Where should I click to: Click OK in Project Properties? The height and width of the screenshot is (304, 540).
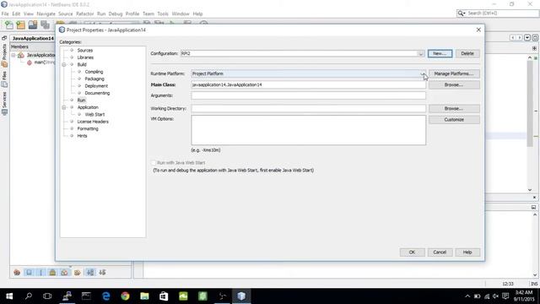(413, 252)
